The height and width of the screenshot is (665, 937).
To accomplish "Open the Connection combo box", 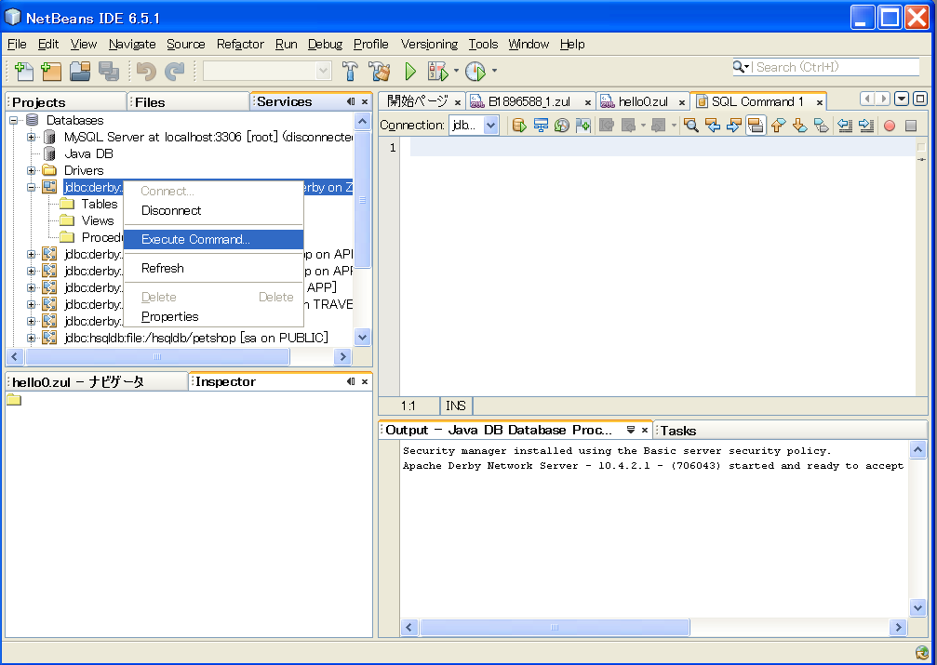I will [x=475, y=126].
